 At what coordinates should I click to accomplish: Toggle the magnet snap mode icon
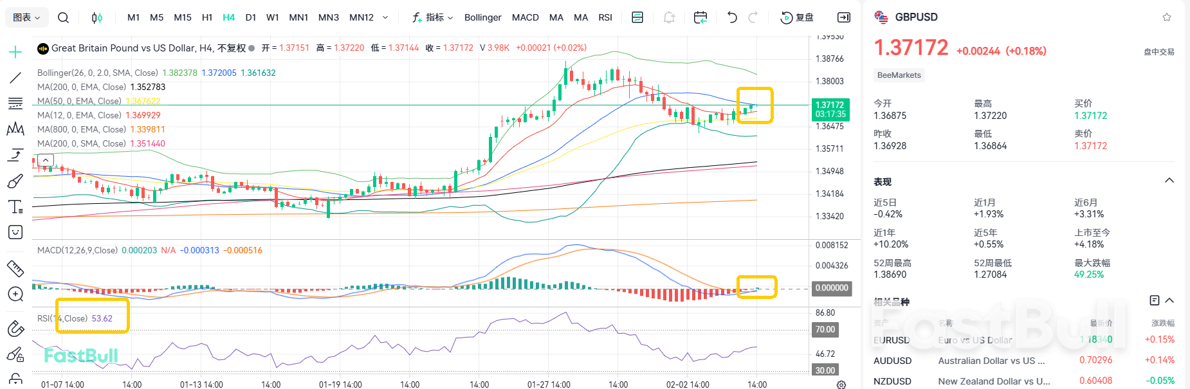point(15,329)
